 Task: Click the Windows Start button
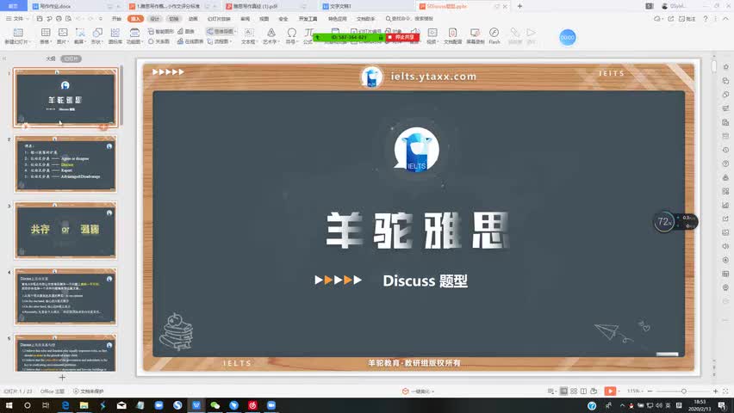click(x=9, y=405)
